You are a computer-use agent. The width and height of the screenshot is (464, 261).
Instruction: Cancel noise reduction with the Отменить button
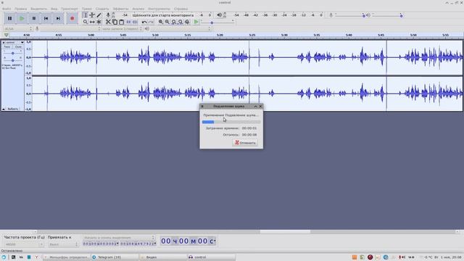click(245, 143)
